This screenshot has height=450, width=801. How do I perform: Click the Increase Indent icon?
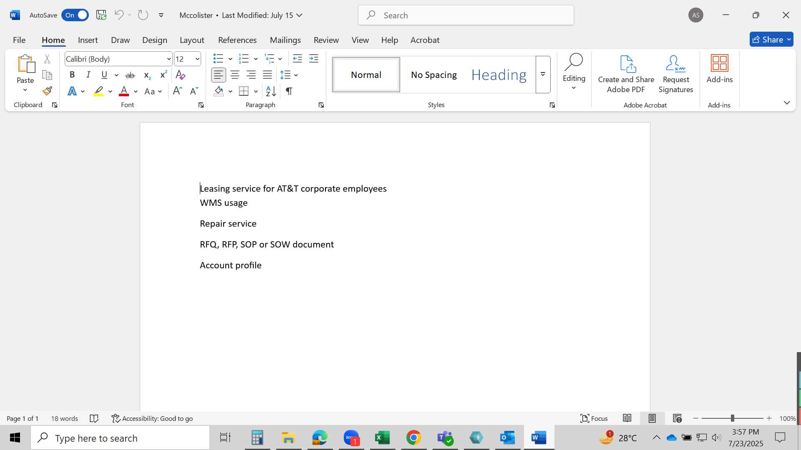tap(314, 59)
